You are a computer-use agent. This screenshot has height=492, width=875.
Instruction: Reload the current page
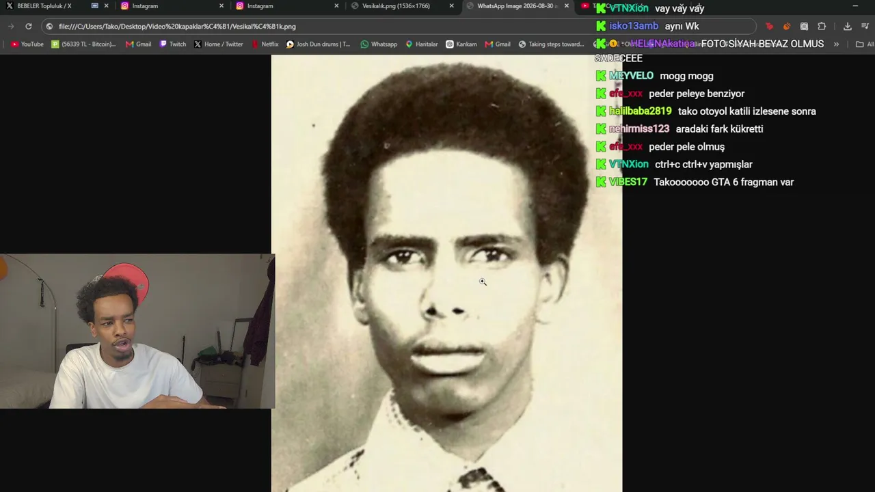[x=28, y=26]
